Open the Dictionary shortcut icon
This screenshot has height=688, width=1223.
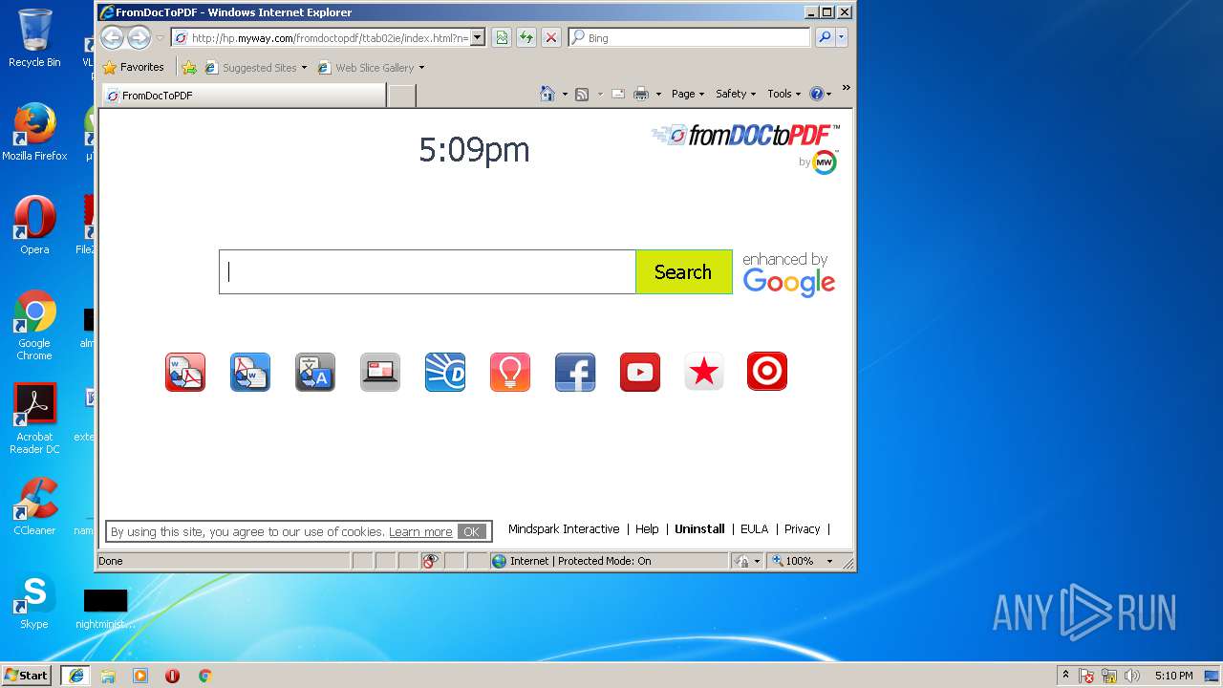coord(445,372)
